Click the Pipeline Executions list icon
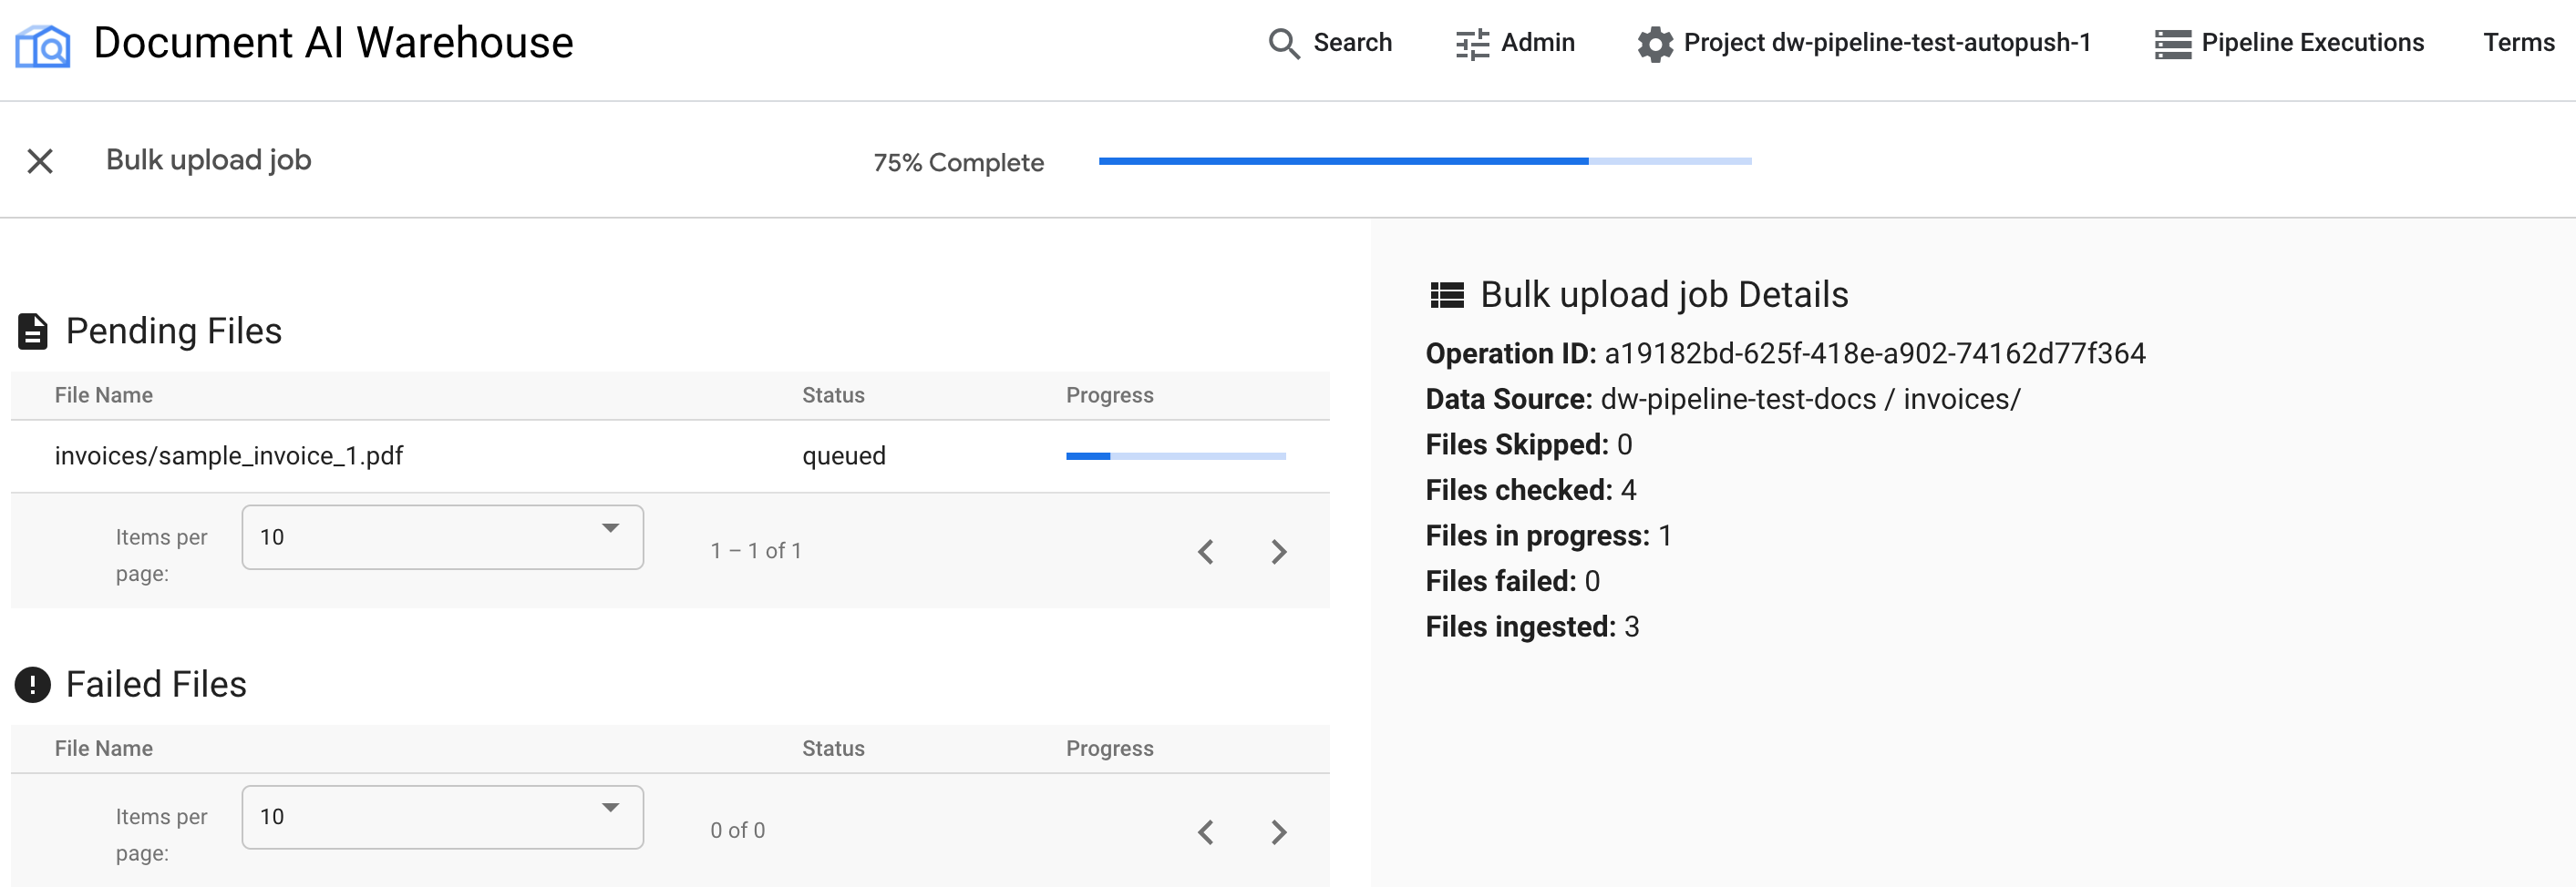Image resolution: width=2576 pixels, height=887 pixels. pyautogui.click(x=2172, y=44)
